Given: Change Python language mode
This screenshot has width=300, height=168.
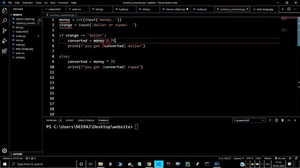Looking at the screenshot, I should [268, 158].
